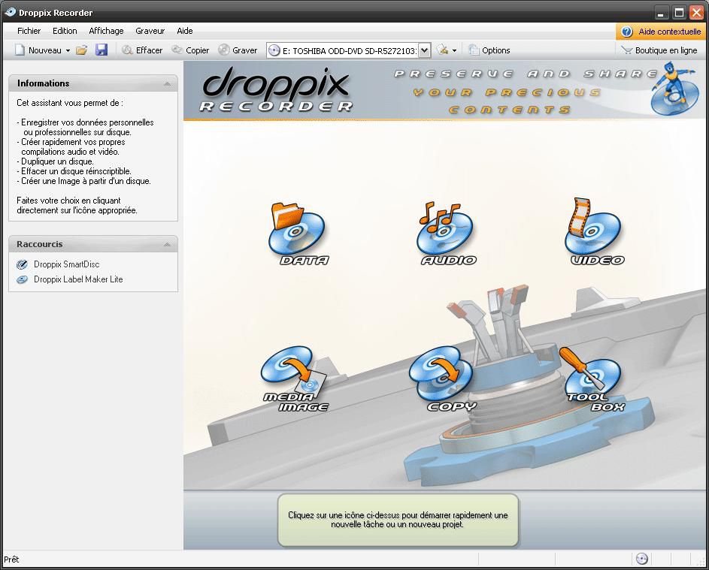Image resolution: width=709 pixels, height=570 pixels.
Task: Open the Fichier menu
Action: (29, 31)
